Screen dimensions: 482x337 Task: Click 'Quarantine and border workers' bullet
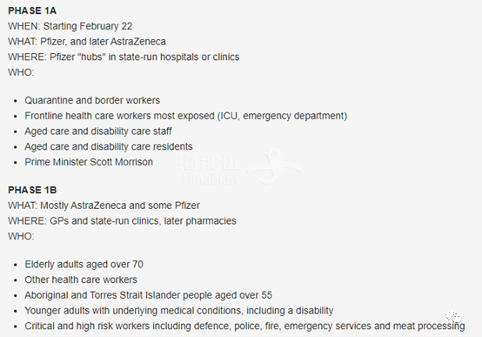pyautogui.click(x=92, y=100)
